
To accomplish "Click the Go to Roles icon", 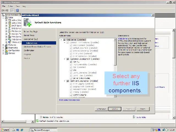I will pos(134,117).
